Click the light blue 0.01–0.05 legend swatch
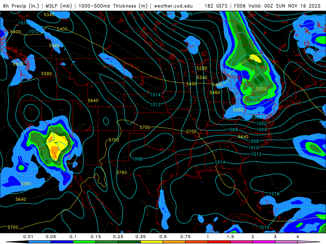This screenshot has width=326, height=244. coord(40,242)
